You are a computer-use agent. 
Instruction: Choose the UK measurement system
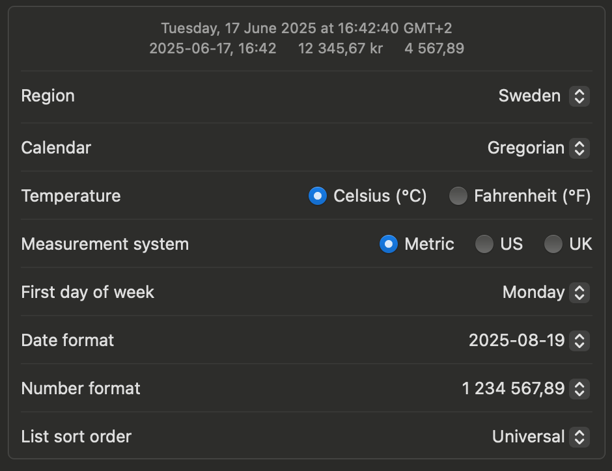[553, 244]
